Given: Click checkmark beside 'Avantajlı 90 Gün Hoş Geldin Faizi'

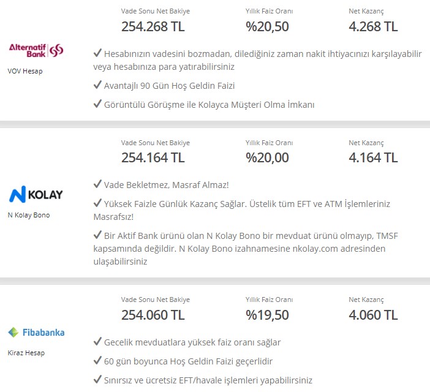Looking at the screenshot, I should point(97,85).
